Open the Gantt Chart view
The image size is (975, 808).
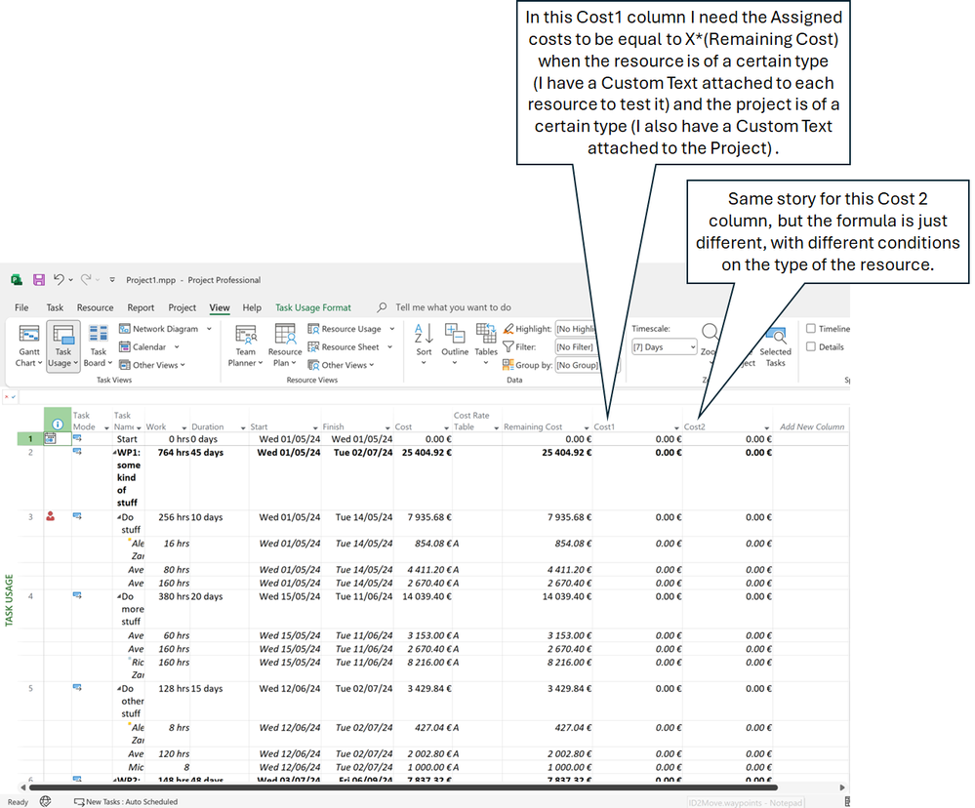tap(28, 345)
